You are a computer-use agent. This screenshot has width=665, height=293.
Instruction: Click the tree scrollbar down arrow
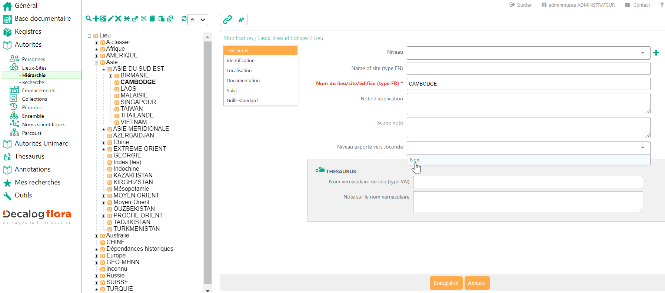click(x=207, y=290)
